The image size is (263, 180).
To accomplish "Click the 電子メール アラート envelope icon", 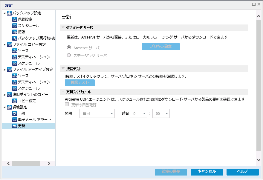I will pos(15,120).
